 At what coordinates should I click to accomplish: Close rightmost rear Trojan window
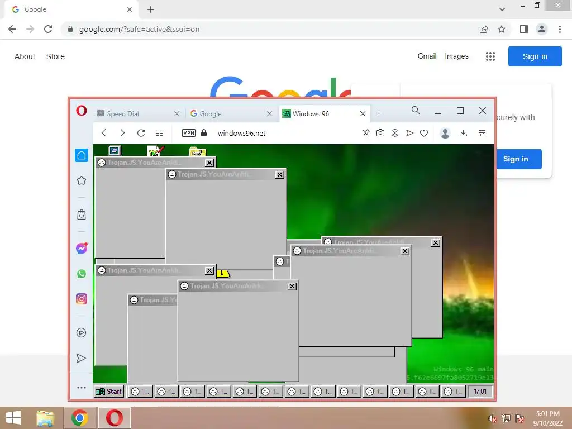(436, 242)
